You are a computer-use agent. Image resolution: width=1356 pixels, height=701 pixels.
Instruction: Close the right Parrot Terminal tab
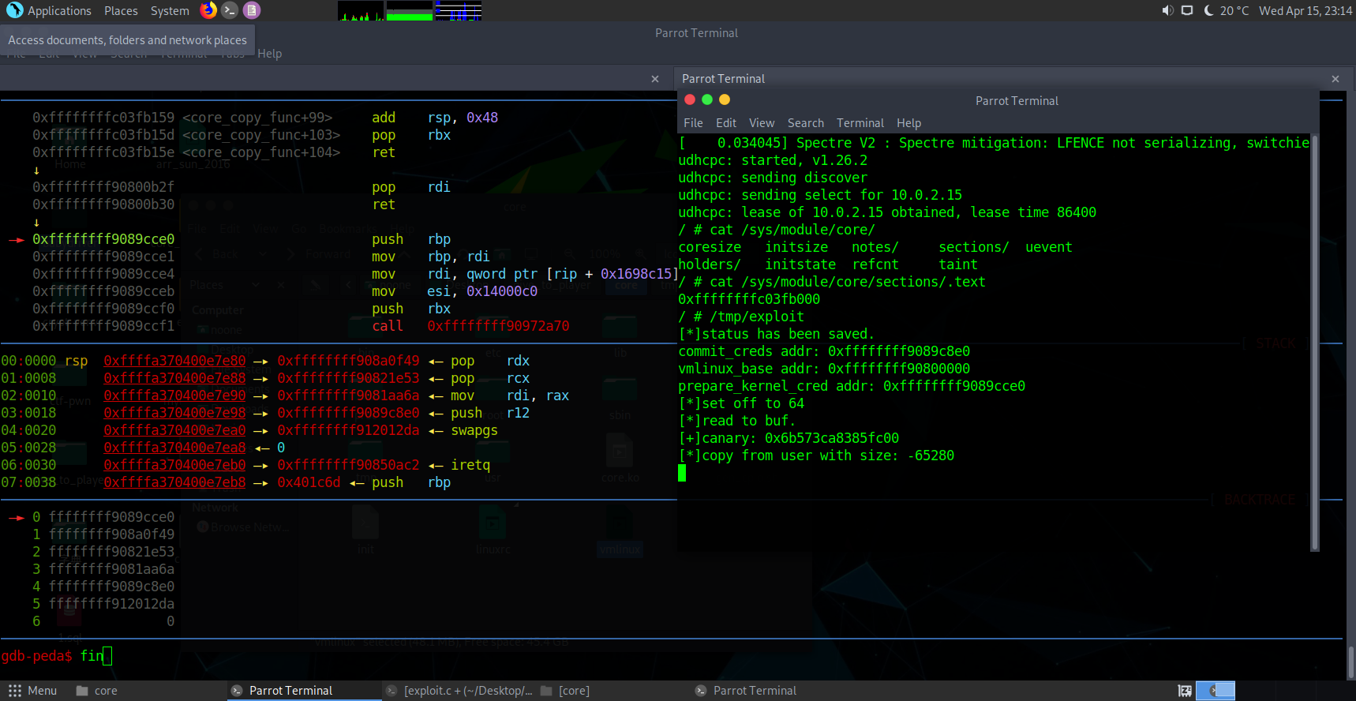point(1335,79)
